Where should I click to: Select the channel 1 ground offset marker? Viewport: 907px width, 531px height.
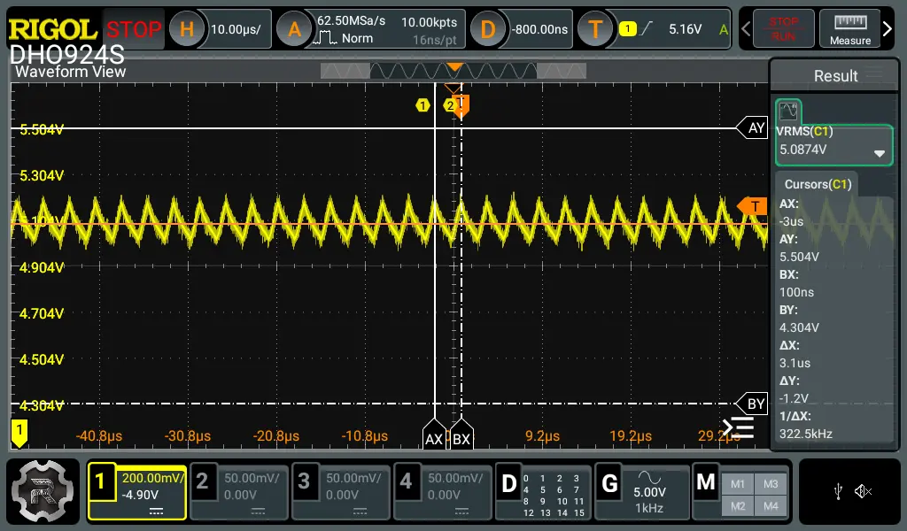click(x=19, y=433)
